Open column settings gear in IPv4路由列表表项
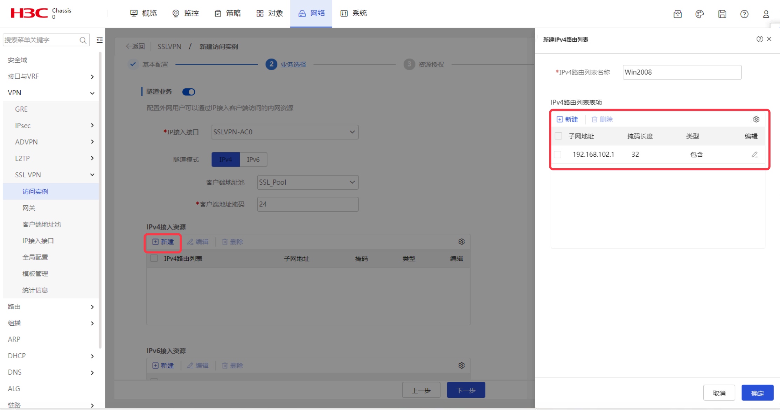This screenshot has height=410, width=780. (x=756, y=119)
